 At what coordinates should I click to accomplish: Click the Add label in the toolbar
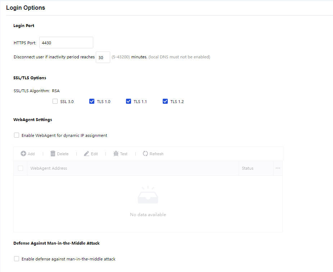pos(31,154)
